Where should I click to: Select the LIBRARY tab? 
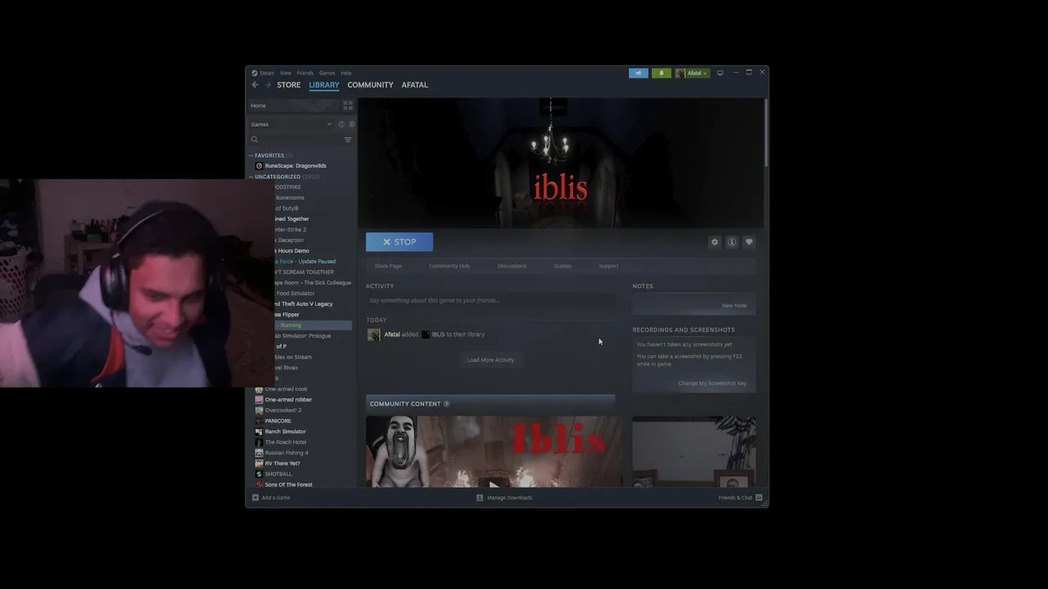[324, 85]
